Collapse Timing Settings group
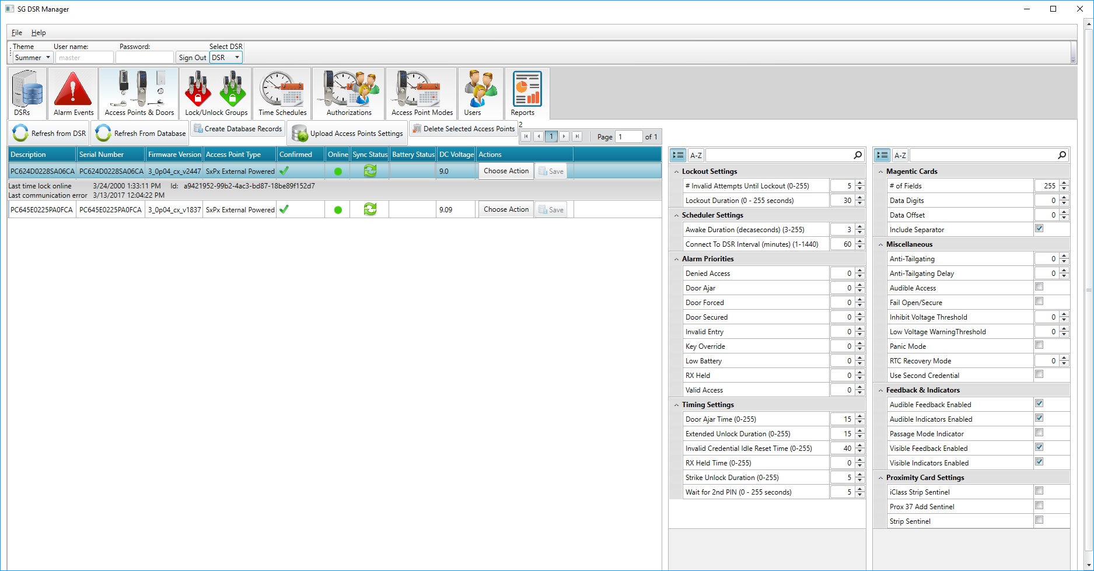Screen dimensions: 1094x571 click(x=676, y=405)
